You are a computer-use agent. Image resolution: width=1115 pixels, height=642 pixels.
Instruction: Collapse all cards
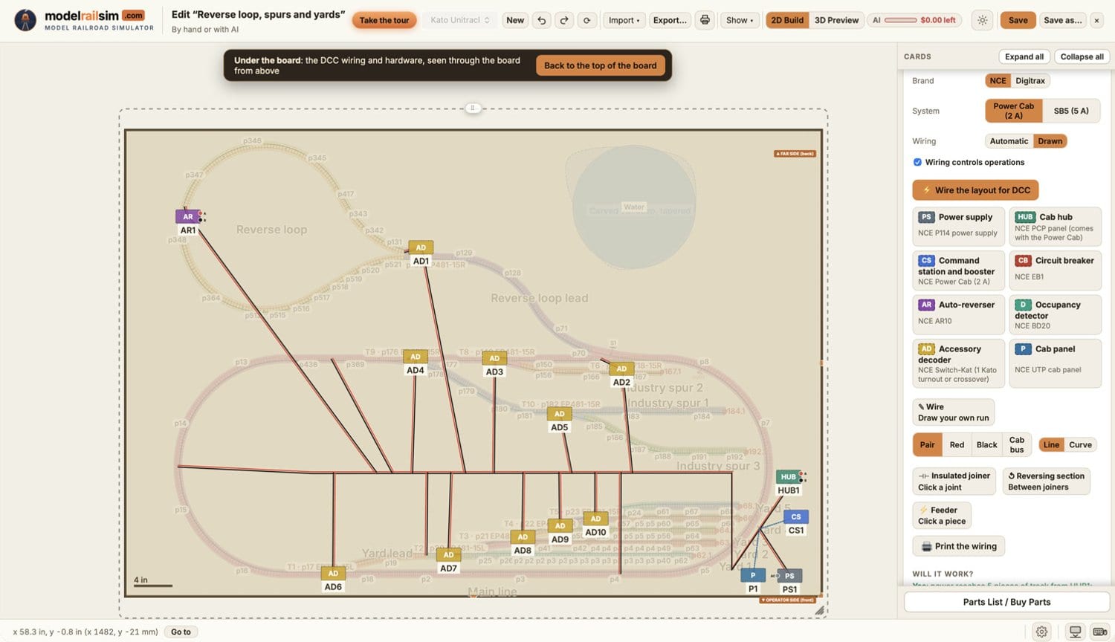point(1082,56)
